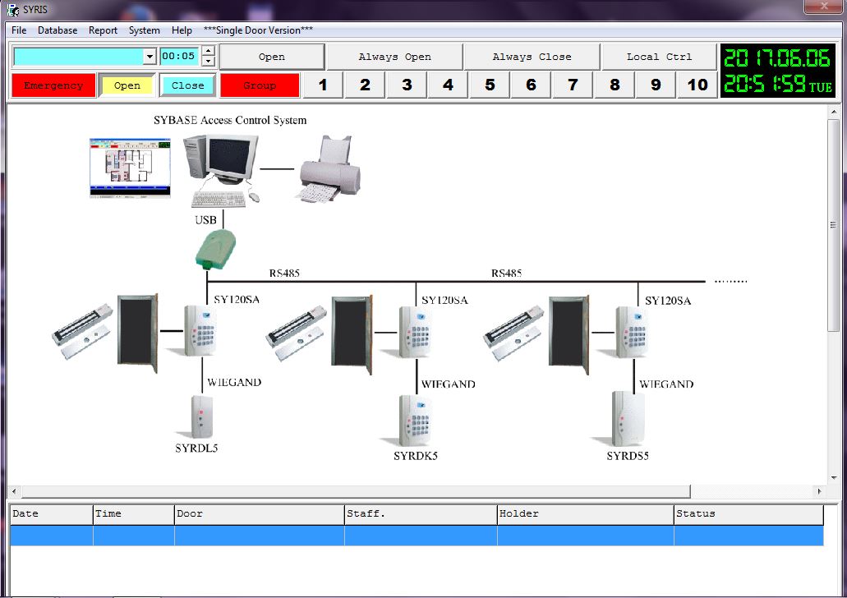This screenshot has width=847, height=598.
Task: Select group number 6 button
Action: 531,85
